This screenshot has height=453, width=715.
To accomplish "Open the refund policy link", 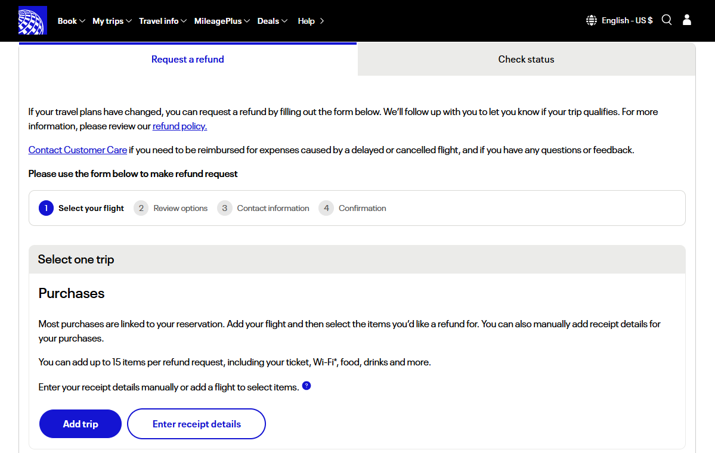I will coord(179,126).
